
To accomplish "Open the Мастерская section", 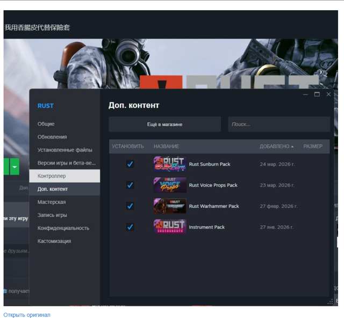I will tap(64, 202).
